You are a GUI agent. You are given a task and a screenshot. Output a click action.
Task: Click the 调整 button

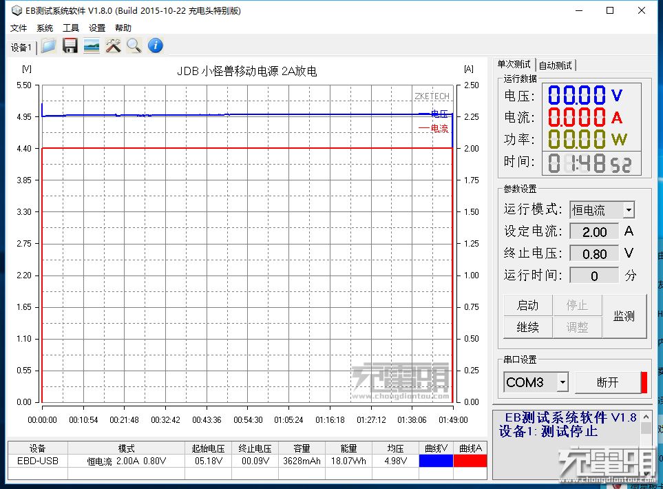(x=577, y=327)
